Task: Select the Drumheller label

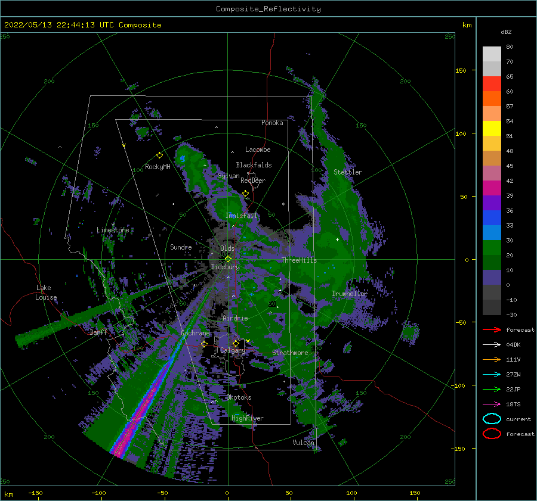Action: tap(350, 294)
